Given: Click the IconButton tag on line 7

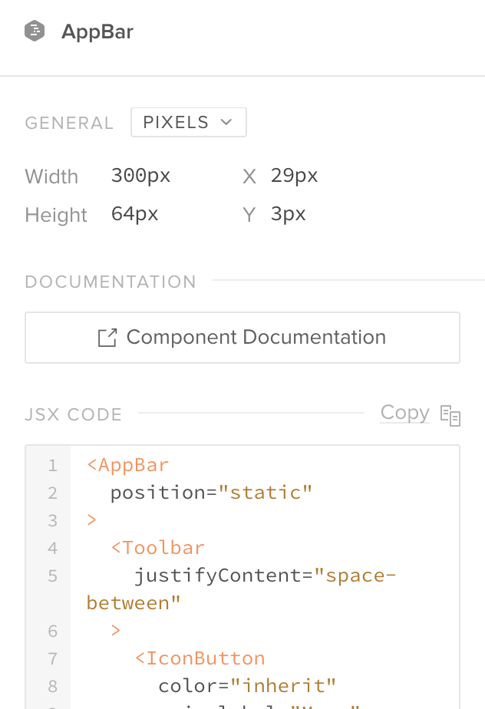Looking at the screenshot, I should tap(200, 658).
